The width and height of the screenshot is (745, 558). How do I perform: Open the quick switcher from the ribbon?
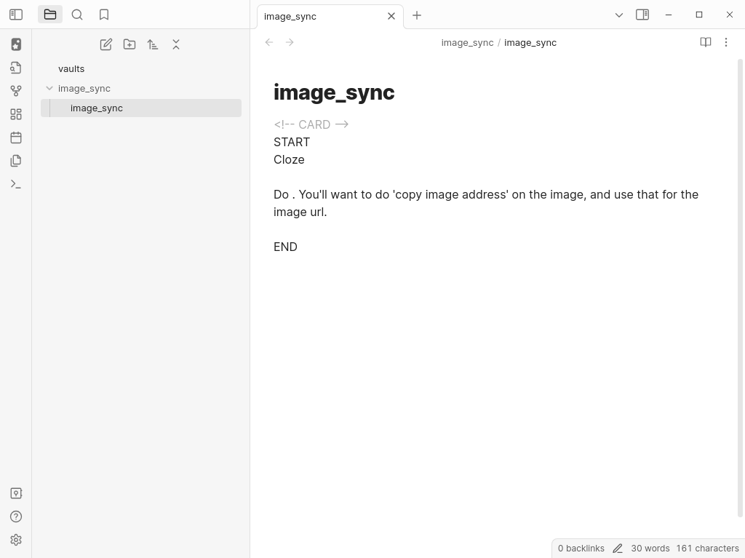click(16, 68)
